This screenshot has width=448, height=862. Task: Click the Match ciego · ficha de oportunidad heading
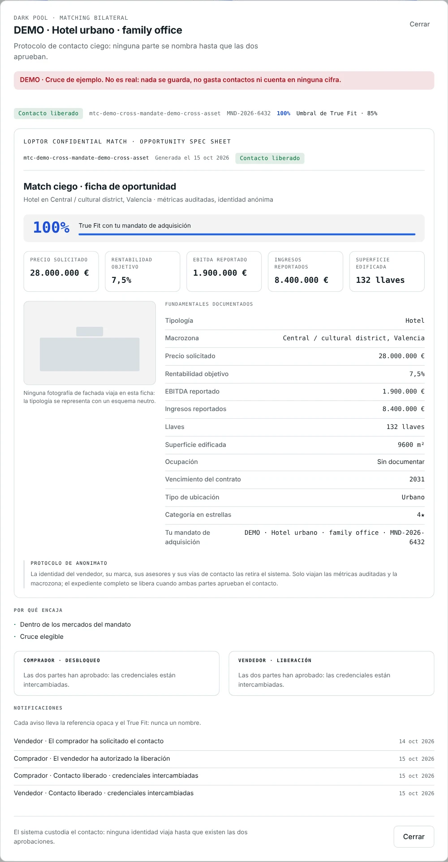pyautogui.click(x=100, y=186)
